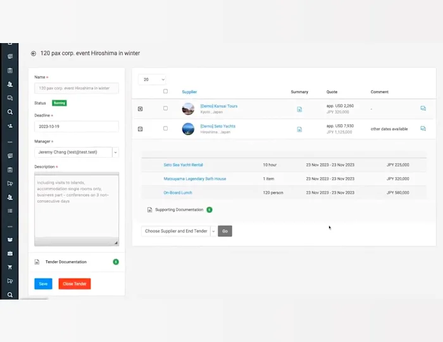Open the list icon in sidebar
Viewport: 443px width, 342px height.
pos(10,211)
